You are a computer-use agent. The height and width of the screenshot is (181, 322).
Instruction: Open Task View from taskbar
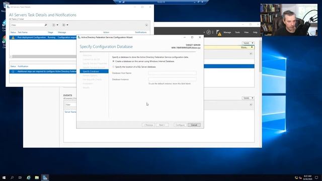pos(20,177)
